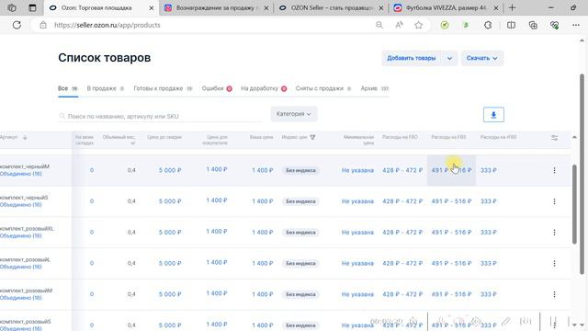Switch to Готовы к продаже tab
The height and width of the screenshot is (331, 588).
tap(163, 88)
